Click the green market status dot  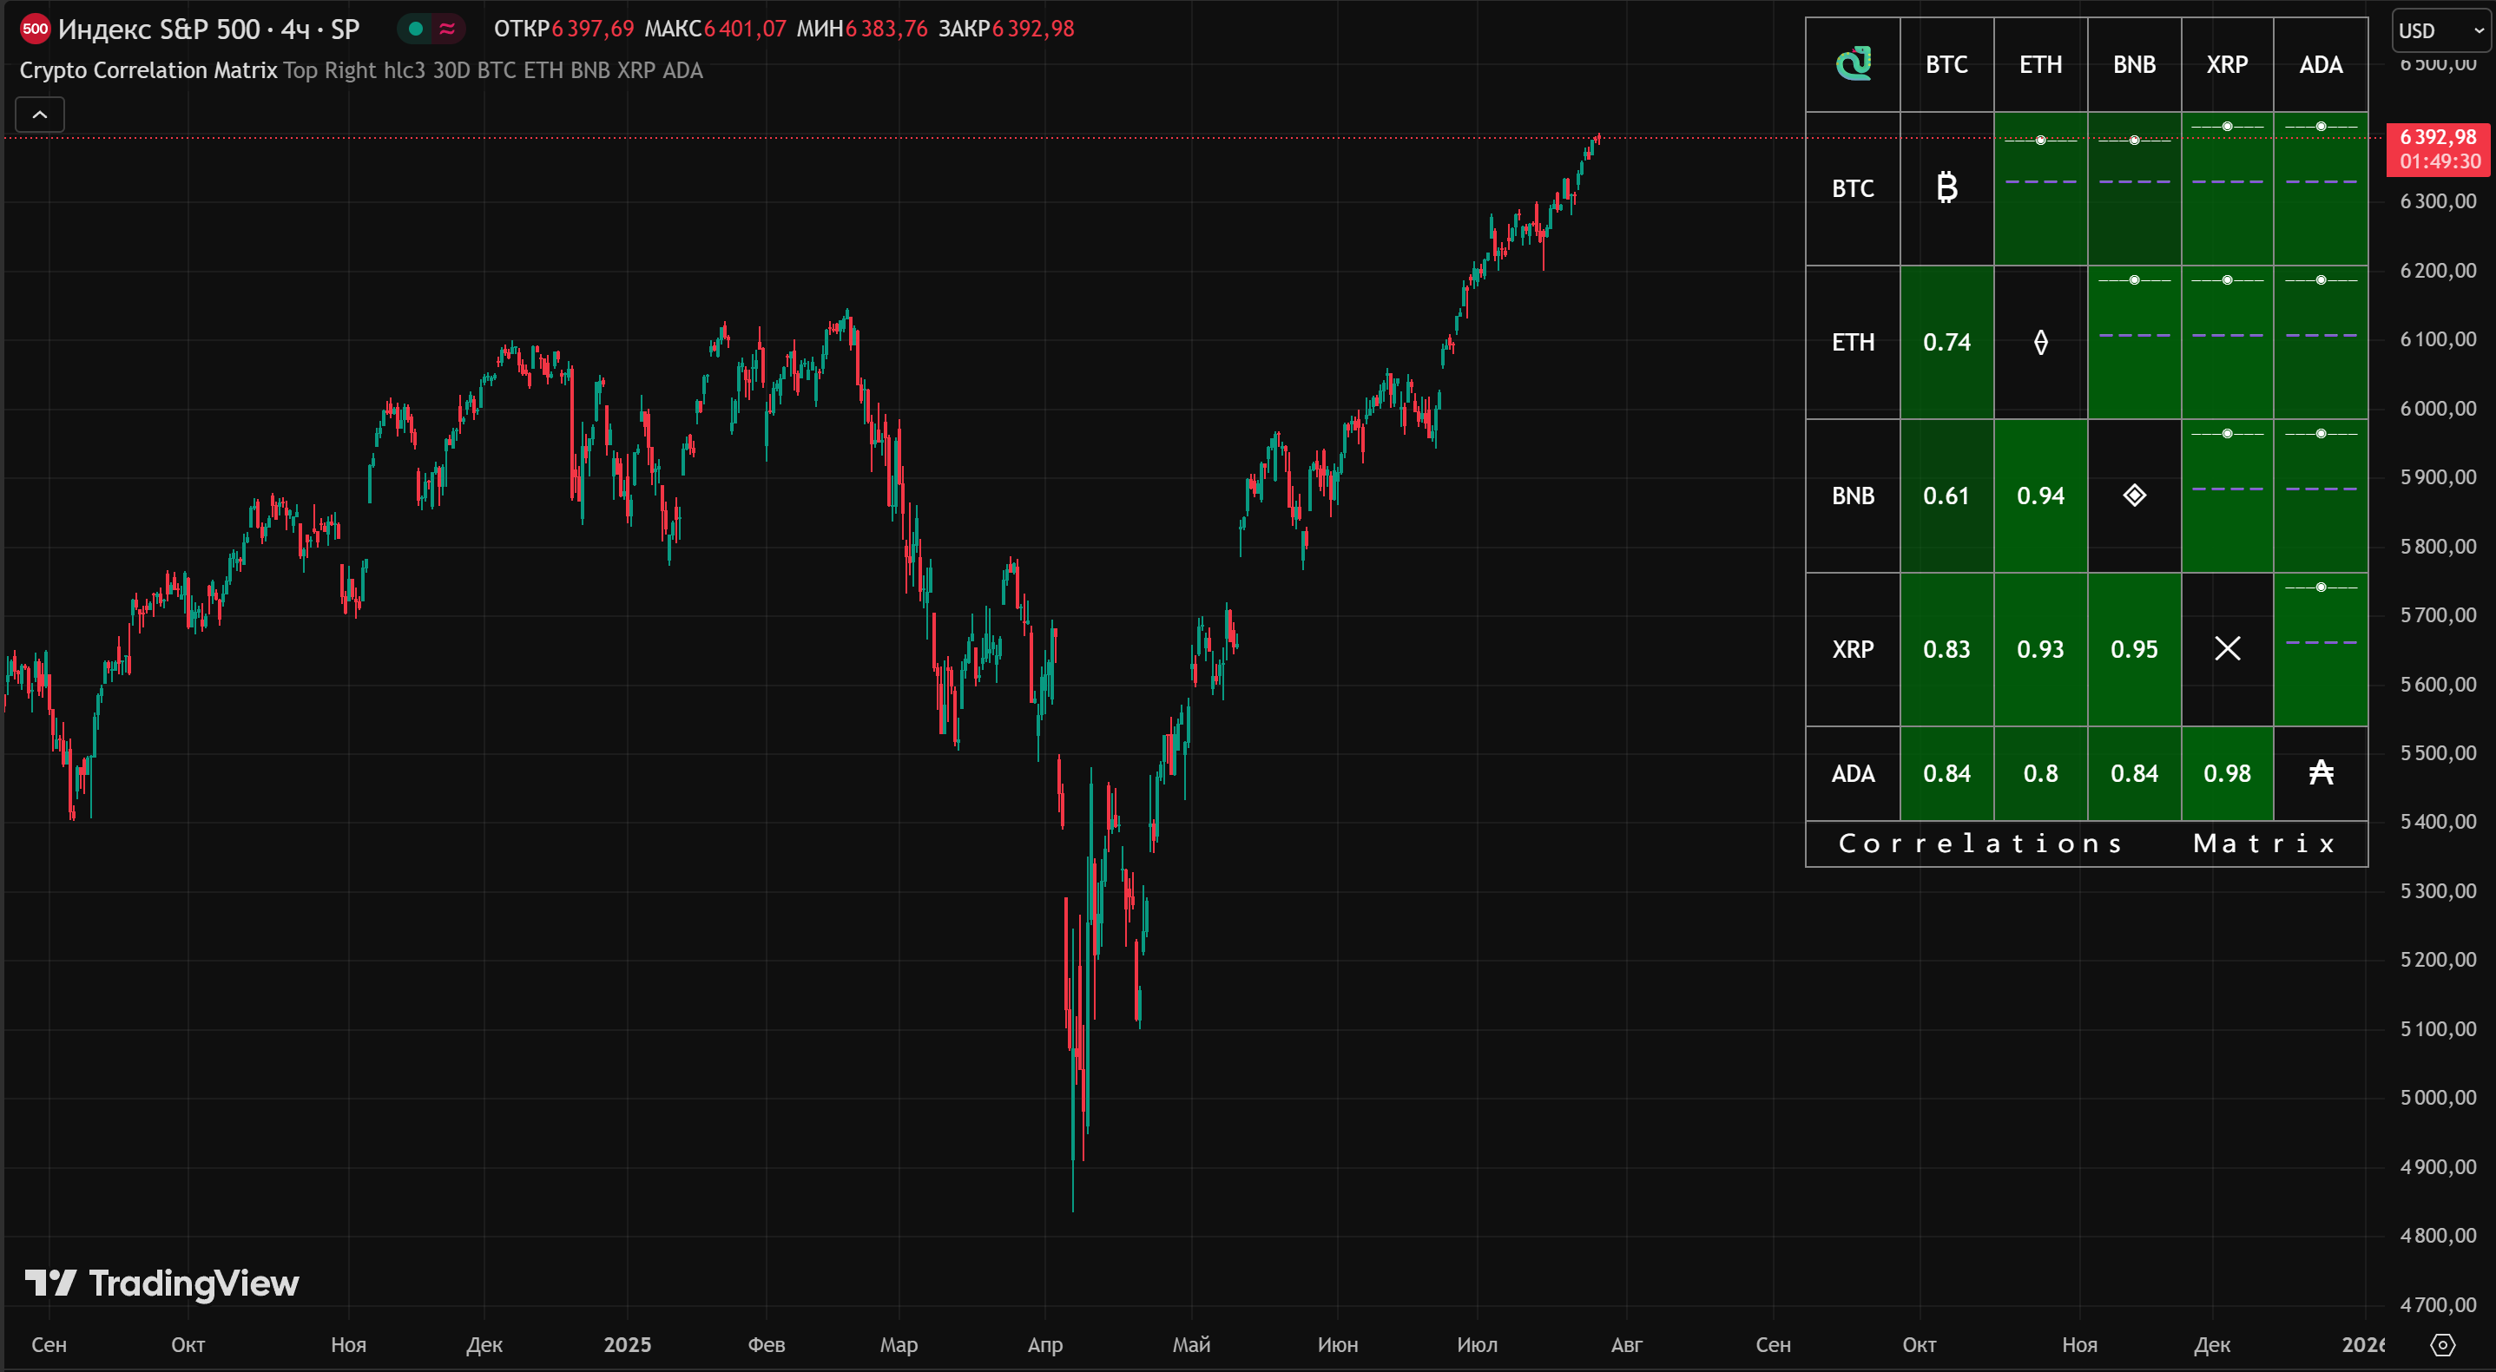(416, 29)
